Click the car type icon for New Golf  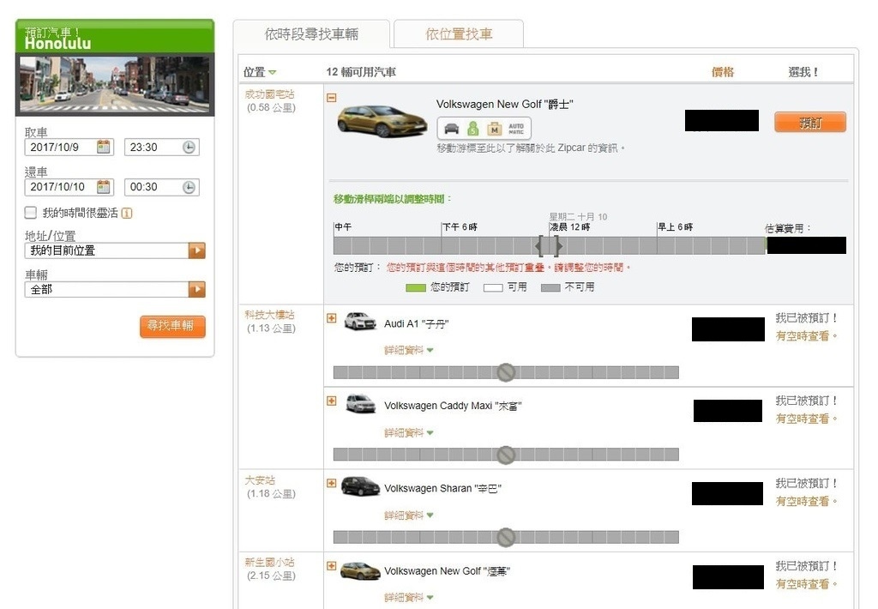pyautogui.click(x=450, y=129)
